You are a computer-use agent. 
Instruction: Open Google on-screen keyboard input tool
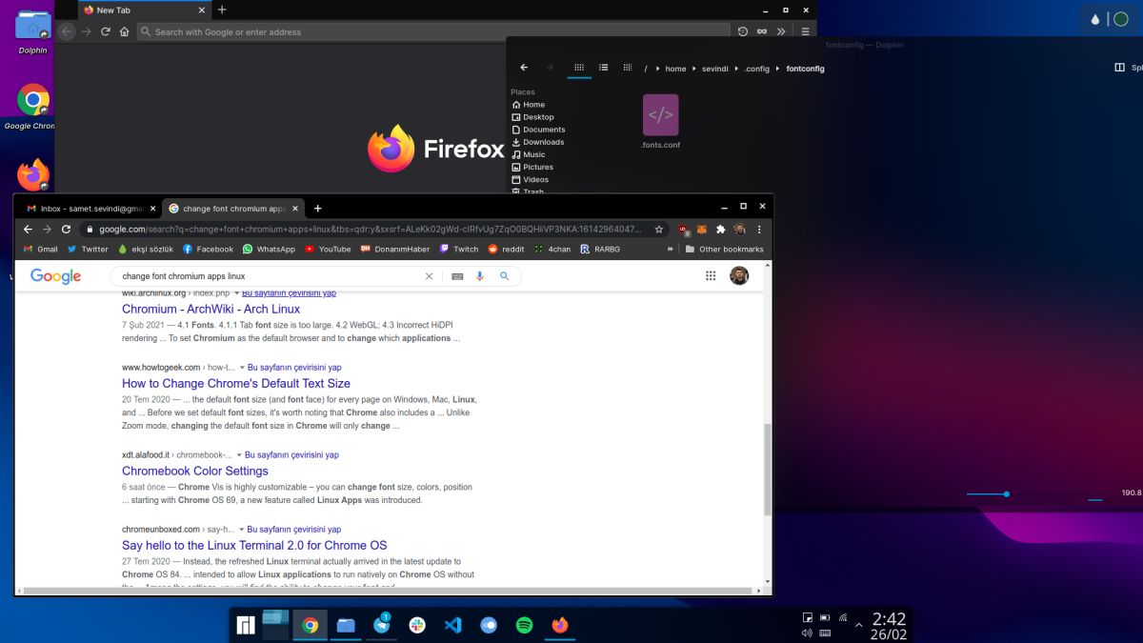tap(457, 276)
